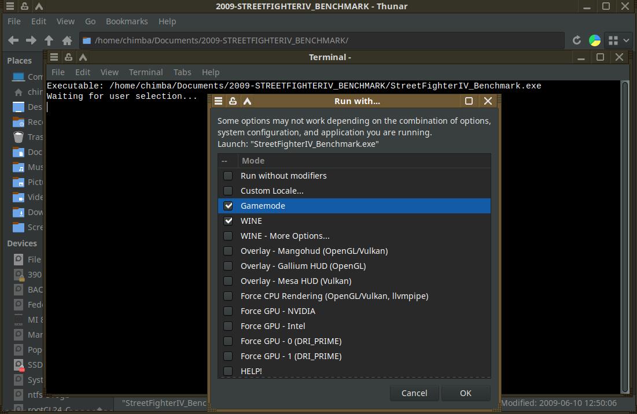Go to parent folder in Thunar
Image resolution: width=637 pixels, height=414 pixels.
point(49,40)
